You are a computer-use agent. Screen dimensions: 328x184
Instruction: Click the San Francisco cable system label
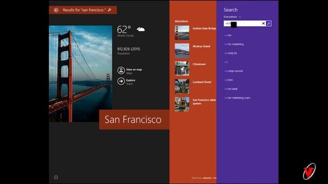(204, 102)
